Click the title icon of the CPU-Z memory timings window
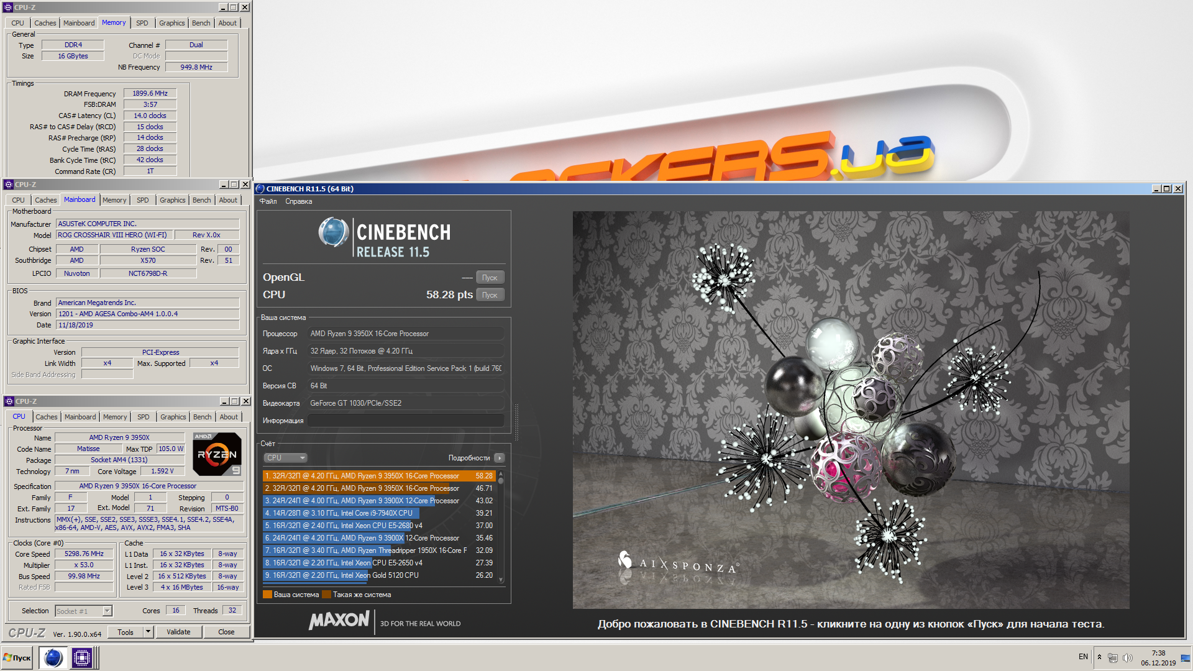1193x671 pixels. click(x=8, y=7)
